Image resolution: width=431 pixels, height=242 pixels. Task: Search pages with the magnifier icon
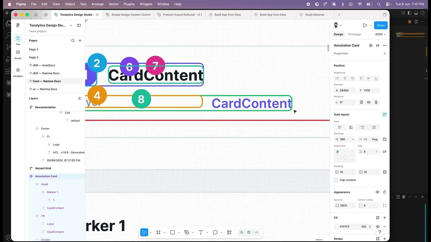(73, 40)
